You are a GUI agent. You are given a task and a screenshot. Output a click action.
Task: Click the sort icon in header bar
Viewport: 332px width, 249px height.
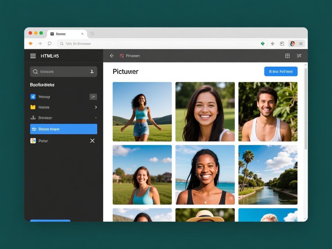[299, 56]
